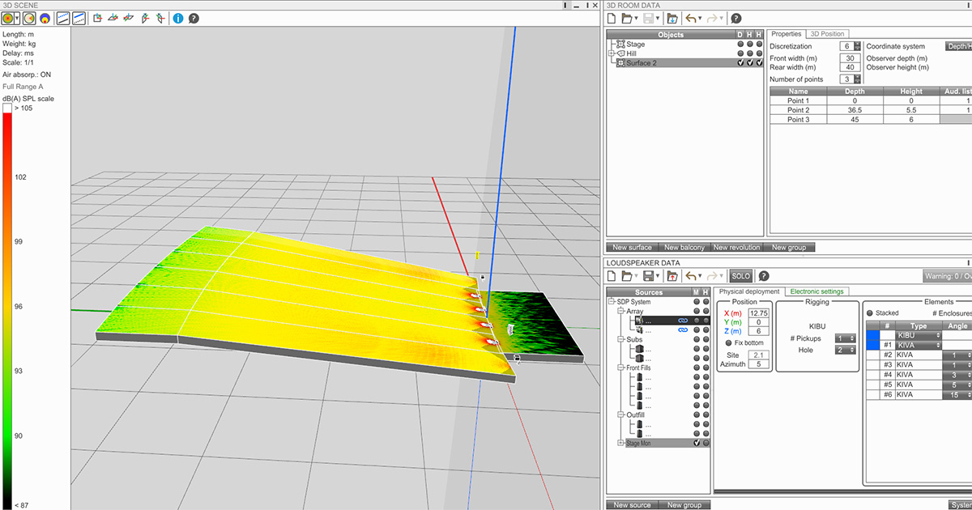Open the Physical deployment tab
Image resolution: width=972 pixels, height=510 pixels.
point(749,291)
